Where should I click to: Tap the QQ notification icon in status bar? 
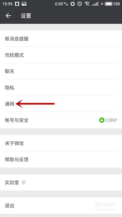coord(17,4)
